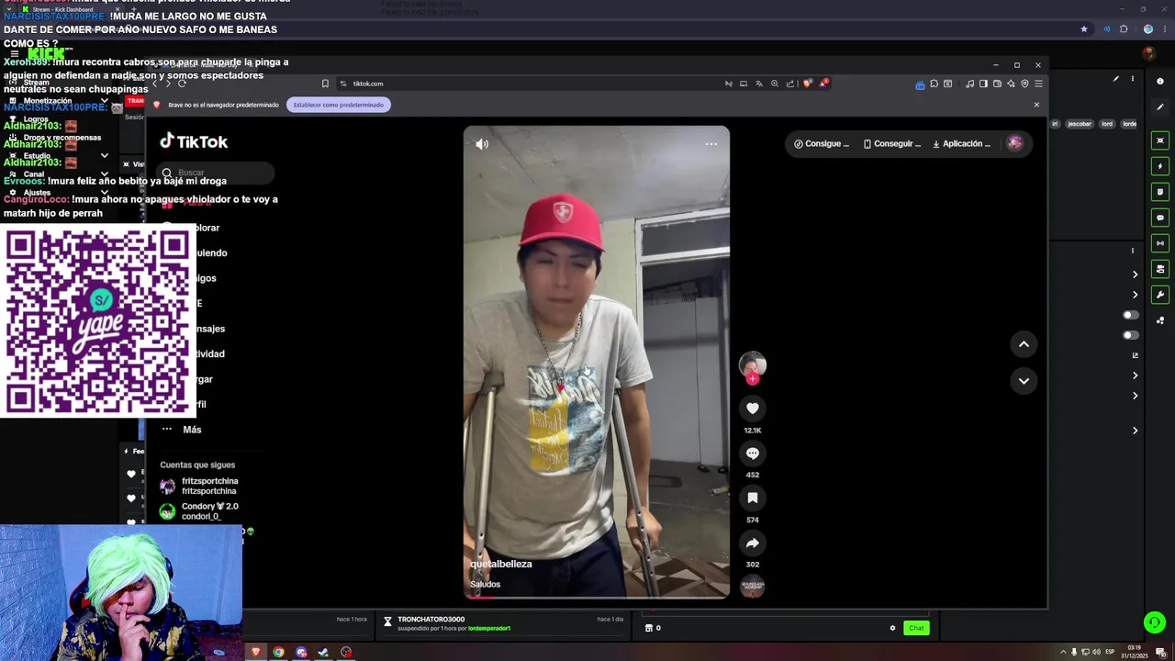
Task: Open Brave Leo AI sparkle icon
Action: [1011, 84]
